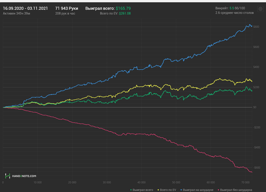Click the '-$200' axis label

256,127
